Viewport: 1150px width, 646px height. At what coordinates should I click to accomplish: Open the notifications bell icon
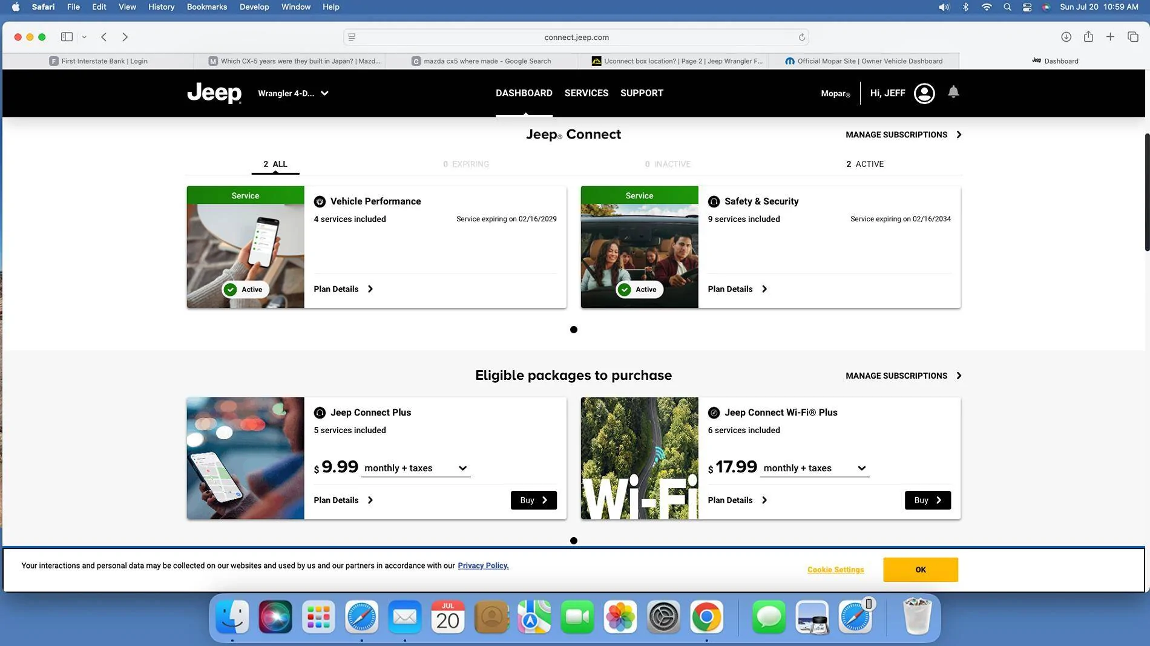(953, 92)
